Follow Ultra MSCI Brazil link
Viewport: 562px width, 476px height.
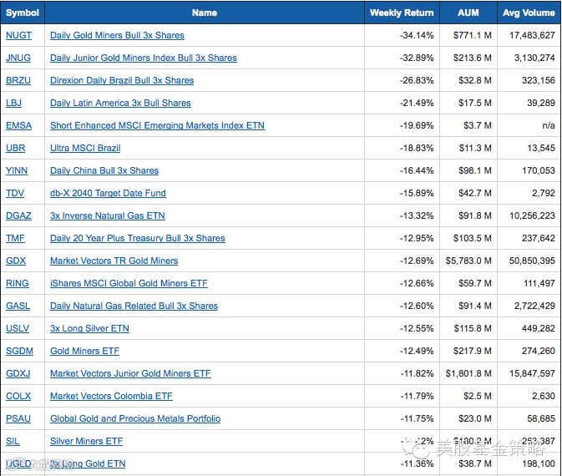(x=85, y=148)
